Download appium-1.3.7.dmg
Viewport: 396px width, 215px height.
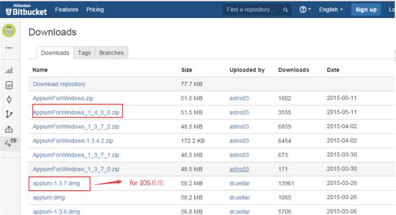click(56, 183)
